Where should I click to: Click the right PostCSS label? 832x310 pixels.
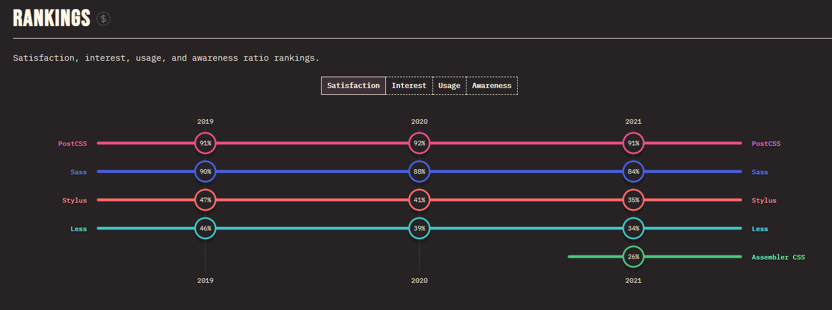pyautogui.click(x=766, y=144)
